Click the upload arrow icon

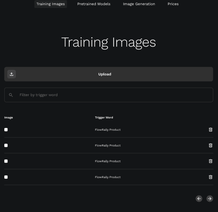11,74
